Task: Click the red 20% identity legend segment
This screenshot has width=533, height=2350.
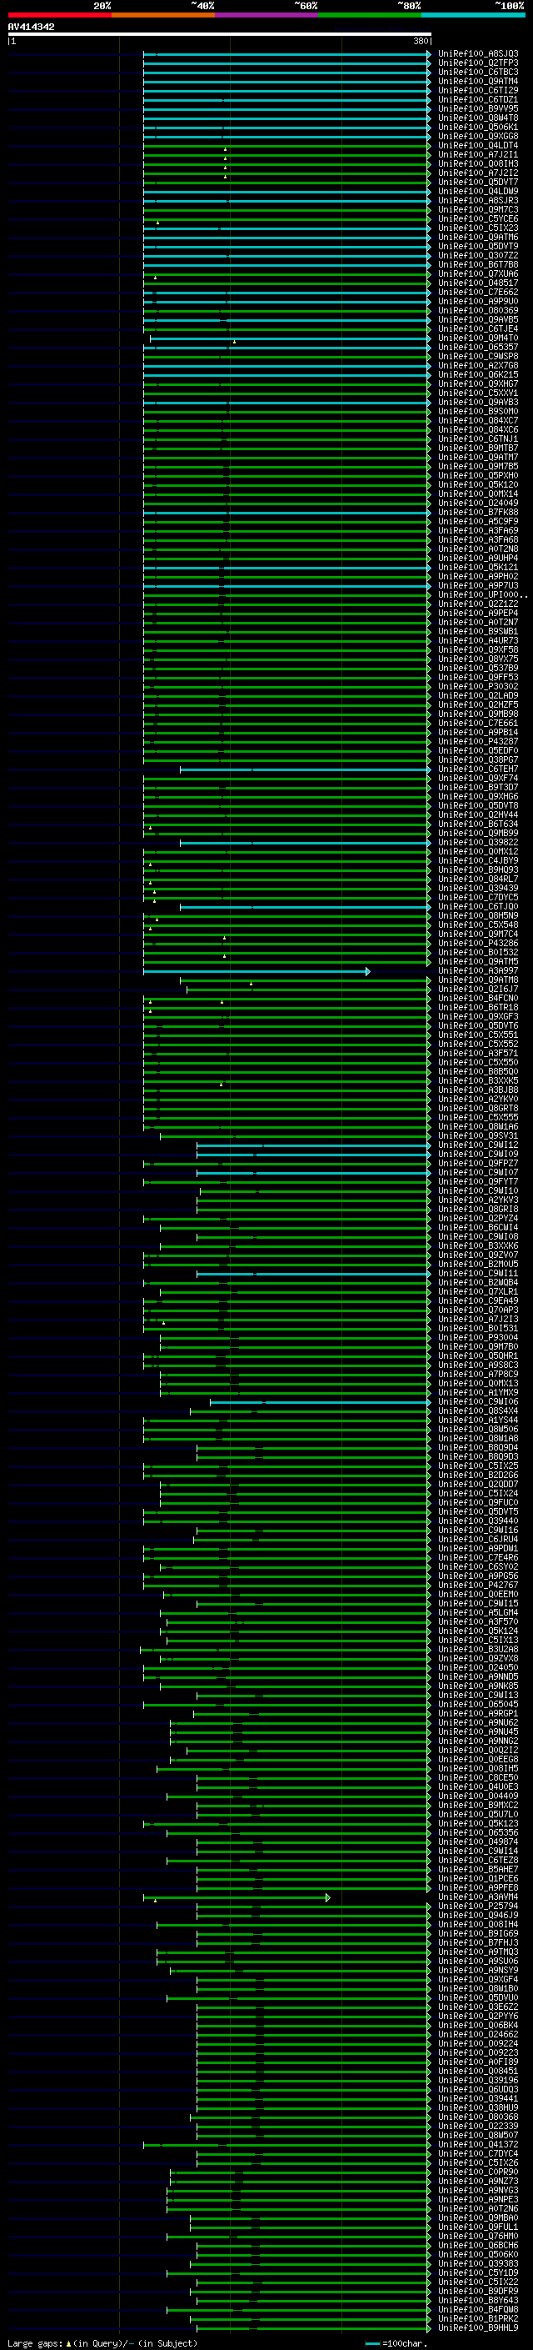Action: 59,15
